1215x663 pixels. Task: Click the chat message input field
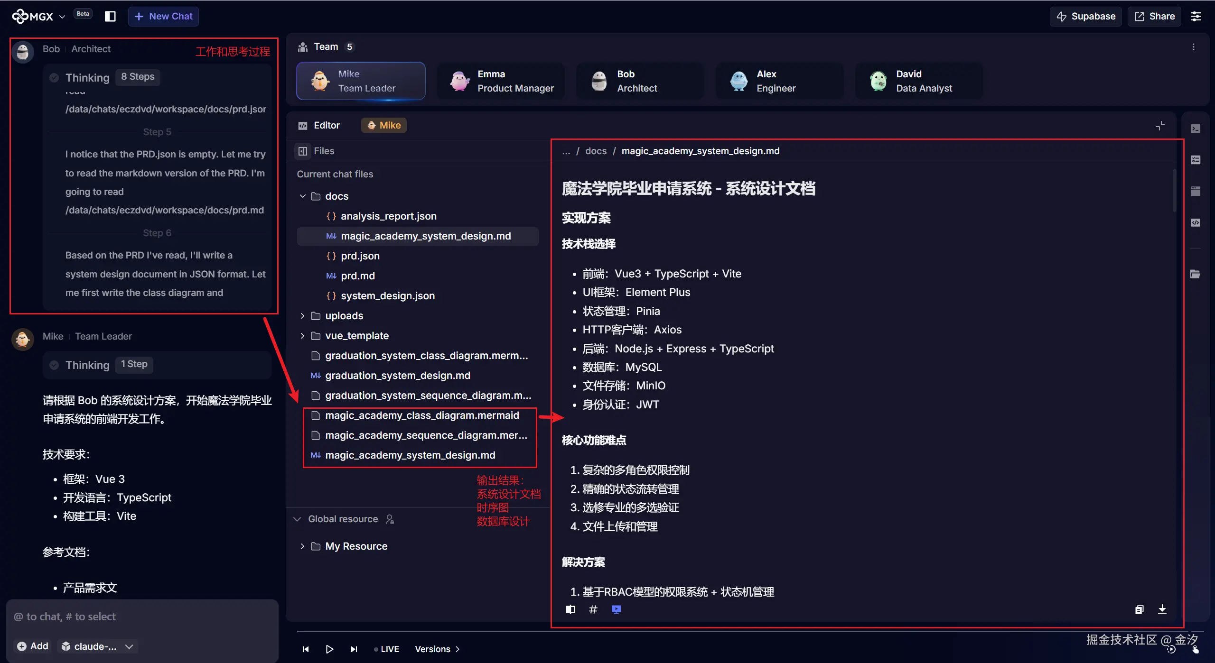click(x=142, y=617)
